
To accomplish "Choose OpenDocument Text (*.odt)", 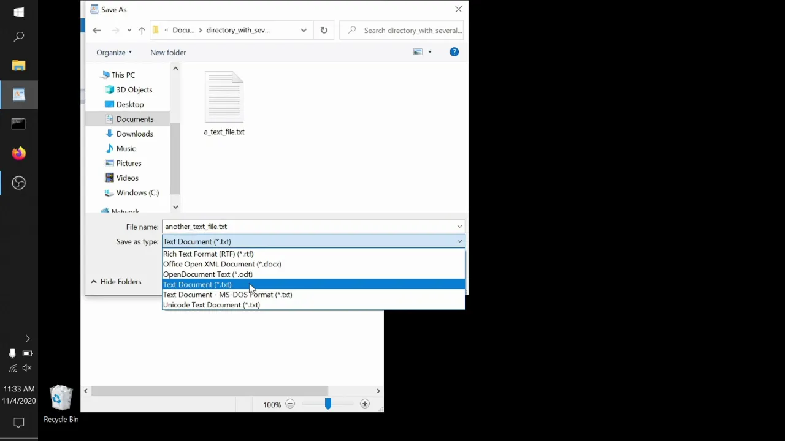I will point(313,274).
